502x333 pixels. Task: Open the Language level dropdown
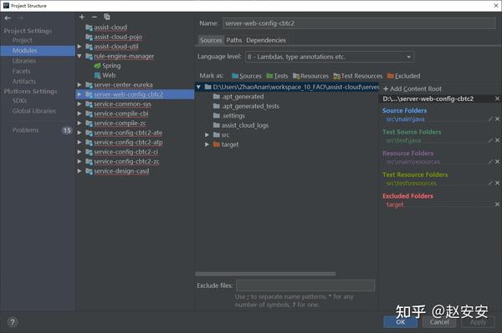tap(330, 57)
